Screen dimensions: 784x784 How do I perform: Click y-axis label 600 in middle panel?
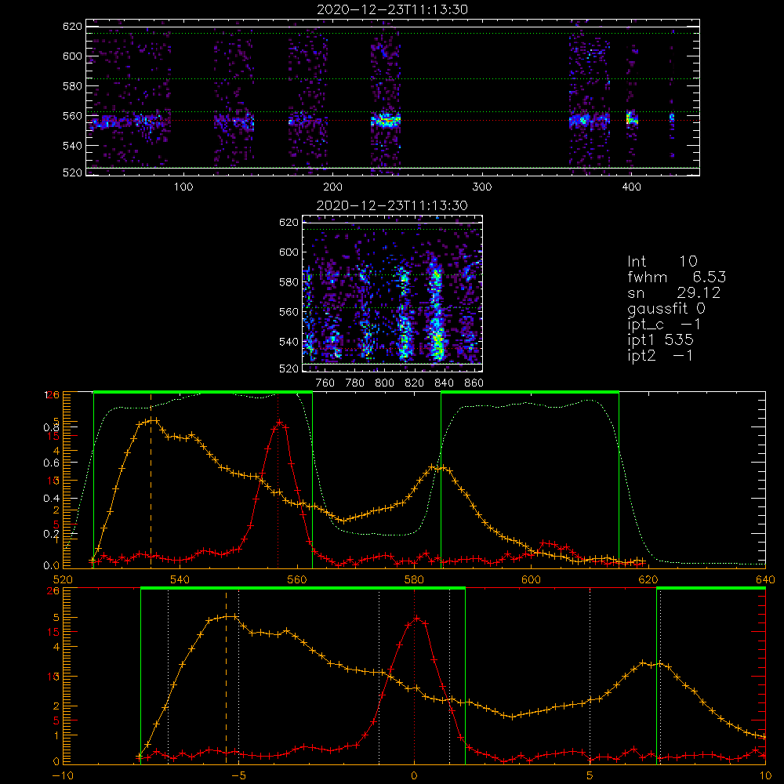[x=289, y=252]
